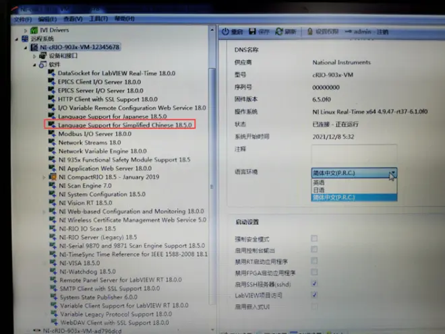The height and width of the screenshot is (334, 445).
Task: Click icon beside SMTP Client with SSL Support
Action: (54, 288)
